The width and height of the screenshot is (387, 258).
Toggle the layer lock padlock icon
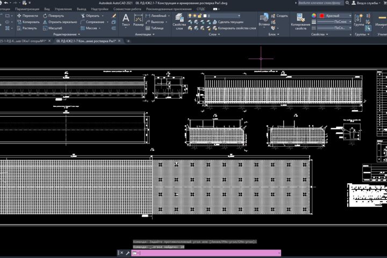click(199, 16)
